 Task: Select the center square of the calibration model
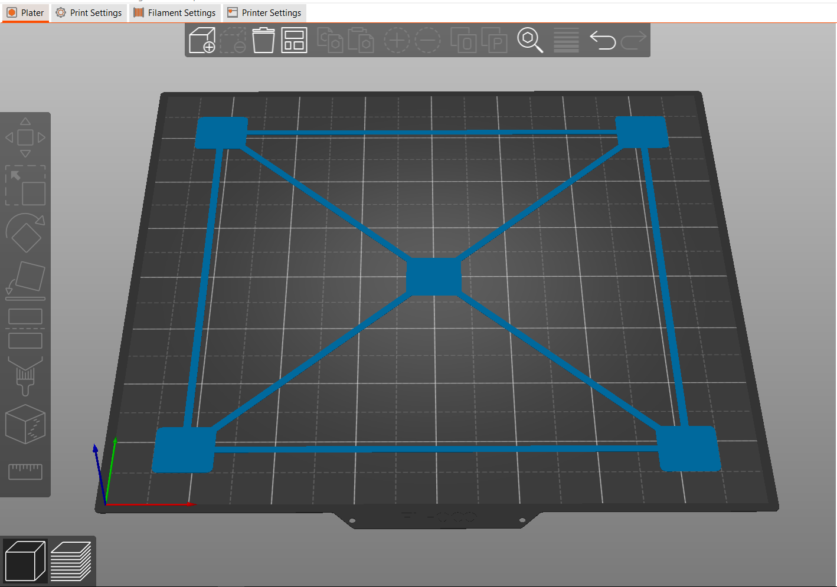coord(434,276)
